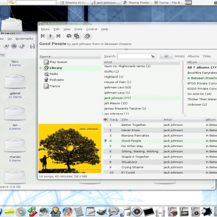
Task: Launch GIMP from the bottom dock
Action: (x=102, y=212)
